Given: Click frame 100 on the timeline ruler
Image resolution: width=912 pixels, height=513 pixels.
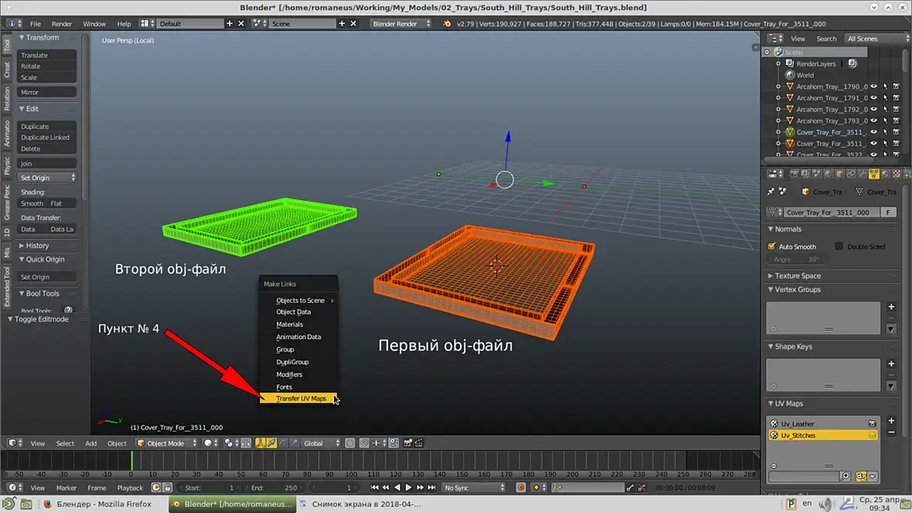Looking at the screenshot, I should point(352,474).
